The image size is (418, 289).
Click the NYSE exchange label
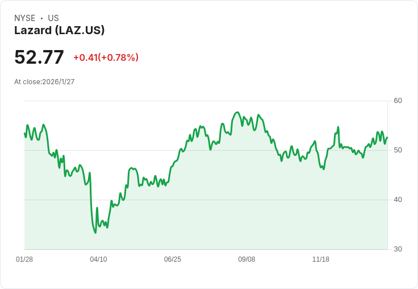point(25,18)
